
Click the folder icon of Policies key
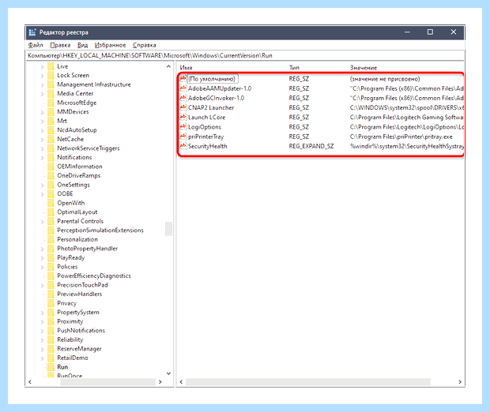coord(51,267)
